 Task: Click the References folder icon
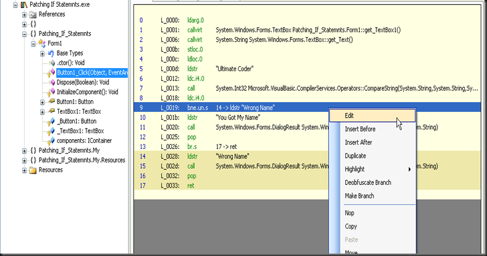pyautogui.click(x=33, y=14)
